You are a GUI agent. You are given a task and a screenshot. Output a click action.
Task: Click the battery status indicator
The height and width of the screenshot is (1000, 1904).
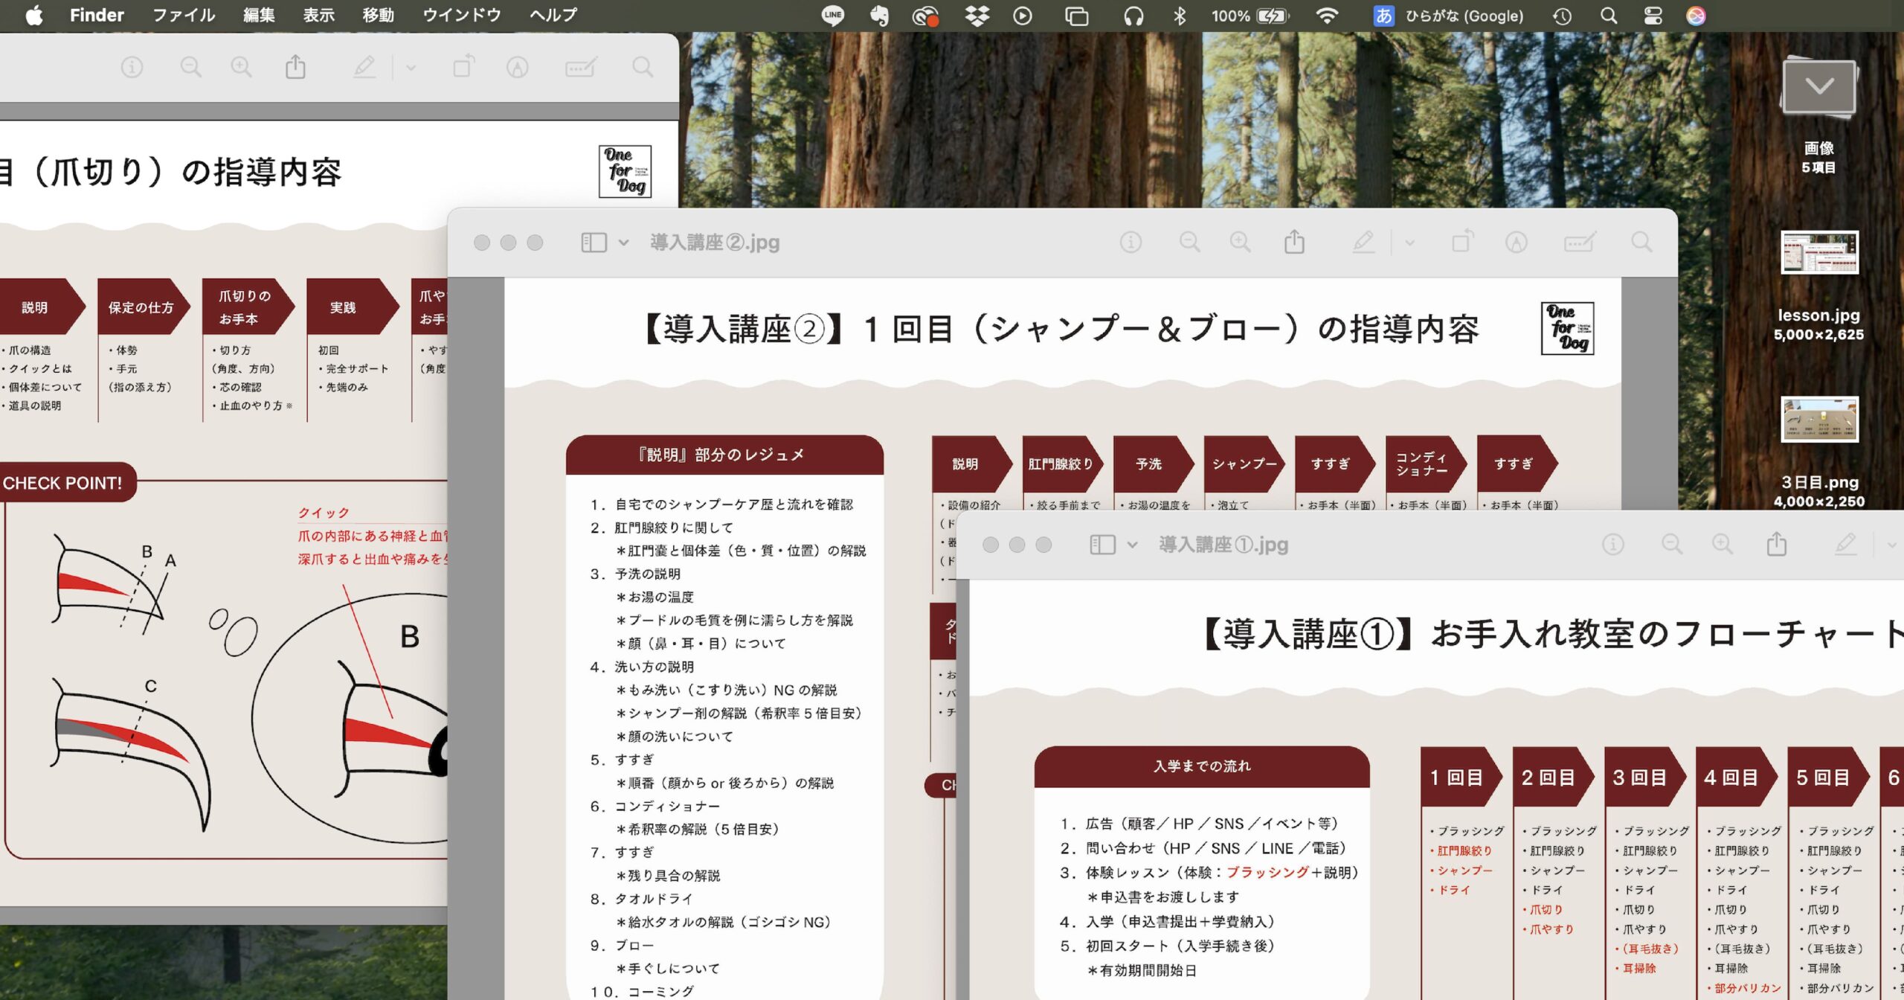pyautogui.click(x=1249, y=16)
